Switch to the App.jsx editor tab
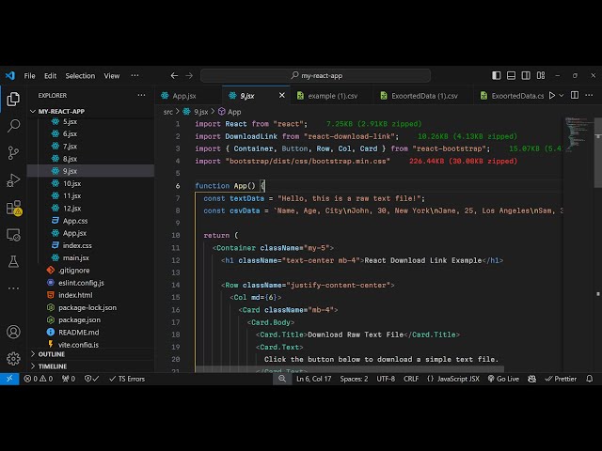Screen dimensions: 602x451 point(184,96)
